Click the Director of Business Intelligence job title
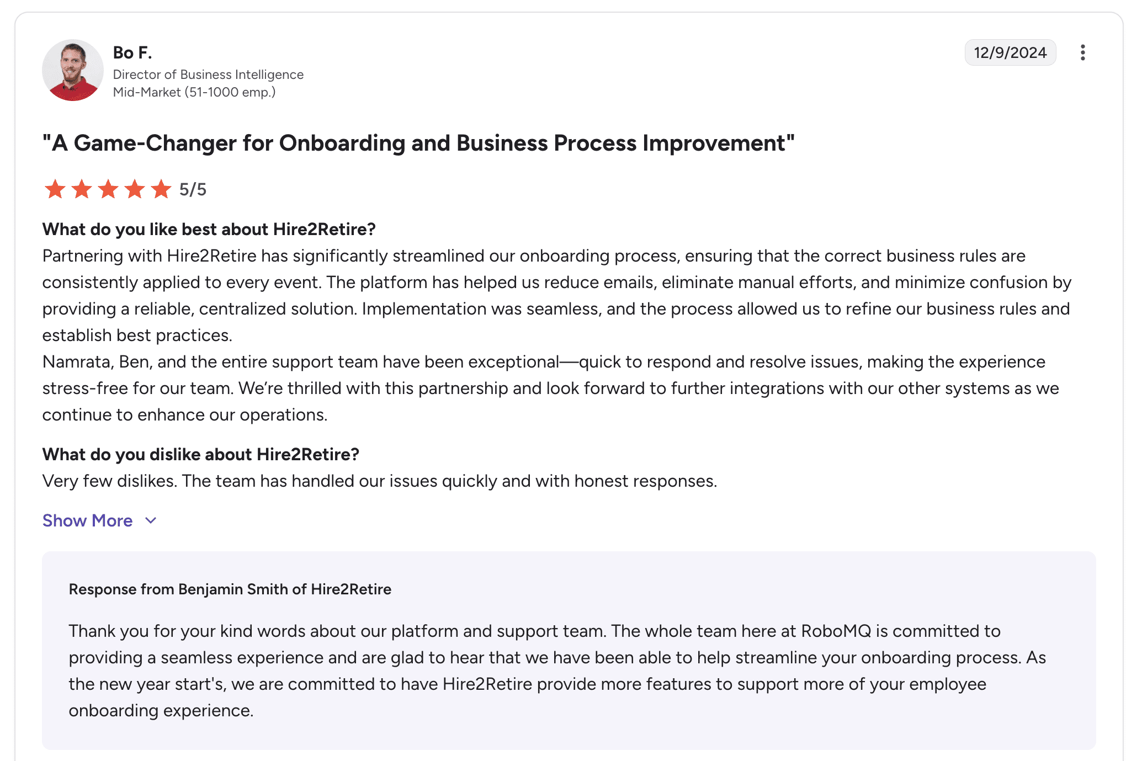This screenshot has height=761, width=1142. (208, 74)
